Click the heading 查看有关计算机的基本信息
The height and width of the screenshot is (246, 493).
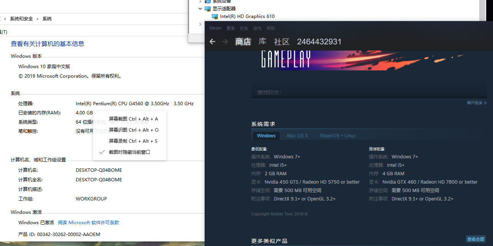[x=47, y=44]
